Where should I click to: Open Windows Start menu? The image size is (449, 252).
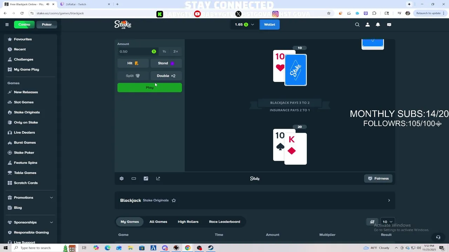click(x=5, y=248)
